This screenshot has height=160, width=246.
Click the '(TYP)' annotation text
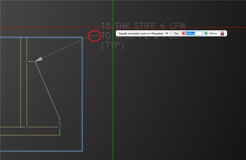tap(113, 46)
